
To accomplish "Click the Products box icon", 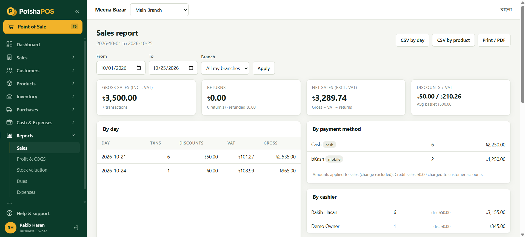I will [10, 83].
